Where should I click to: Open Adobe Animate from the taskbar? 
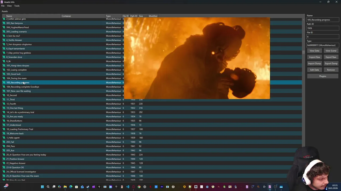162,187
